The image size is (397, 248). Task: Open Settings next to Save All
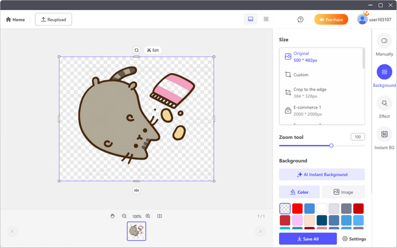tap(354, 239)
